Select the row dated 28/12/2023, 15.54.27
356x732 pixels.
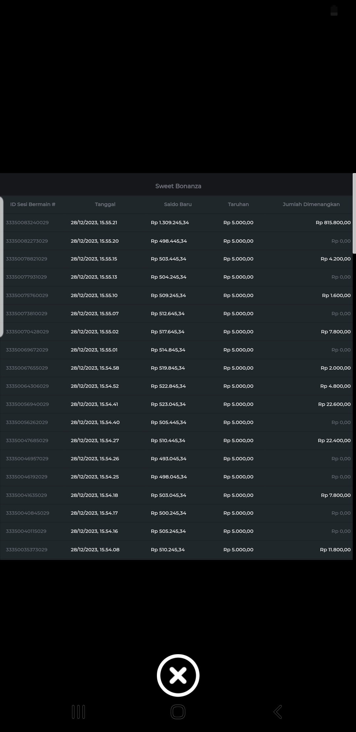[x=95, y=441]
